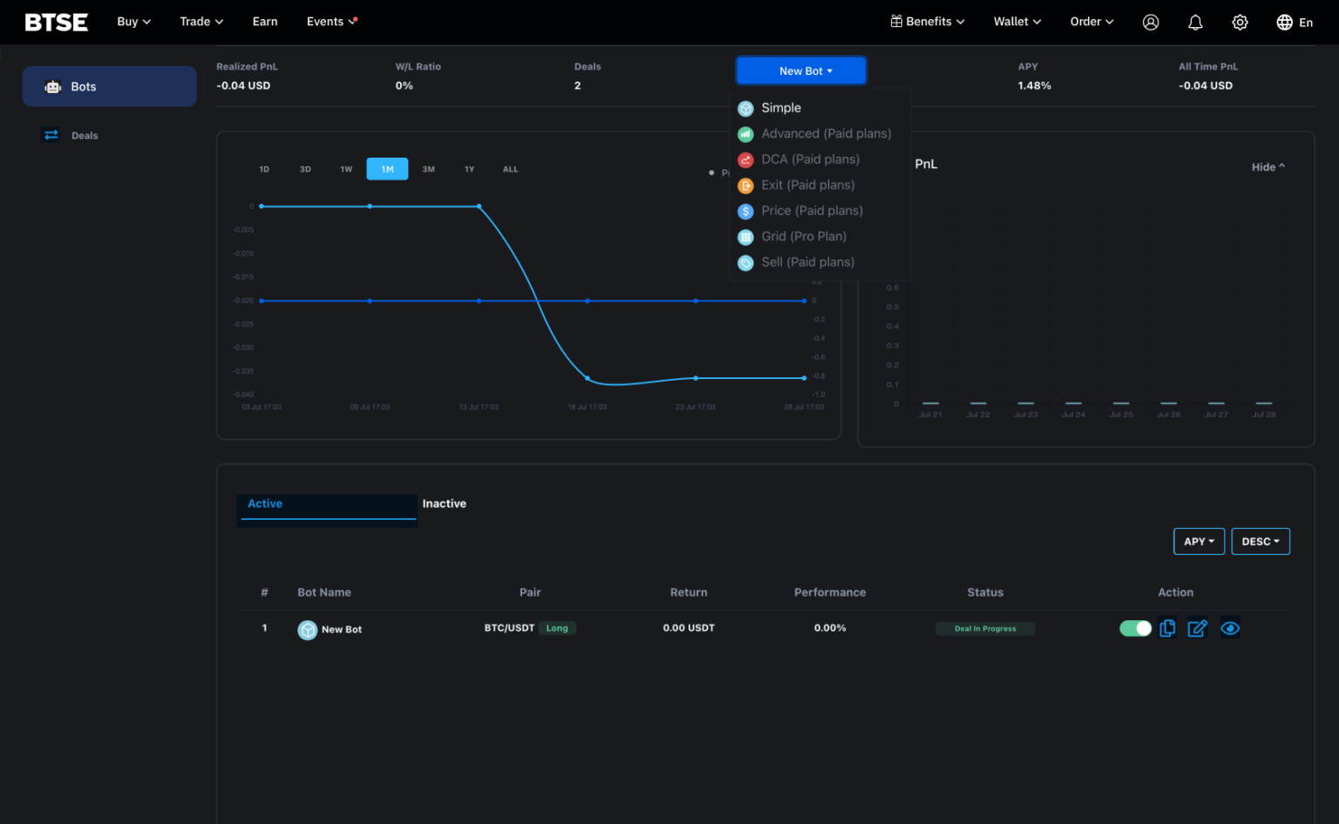Expand the Benefits dropdown

click(x=928, y=22)
